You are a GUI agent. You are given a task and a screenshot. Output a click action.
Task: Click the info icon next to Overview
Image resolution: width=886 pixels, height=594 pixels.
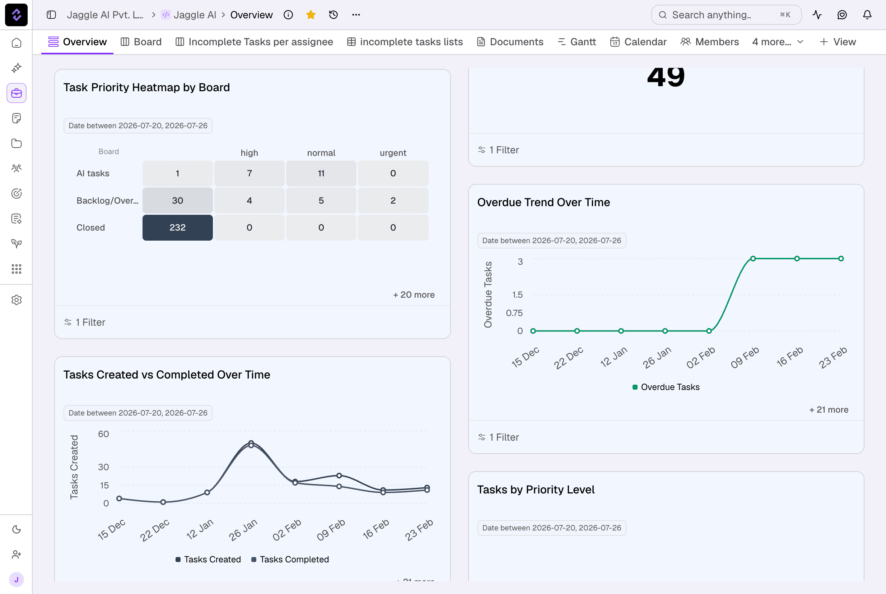[288, 15]
